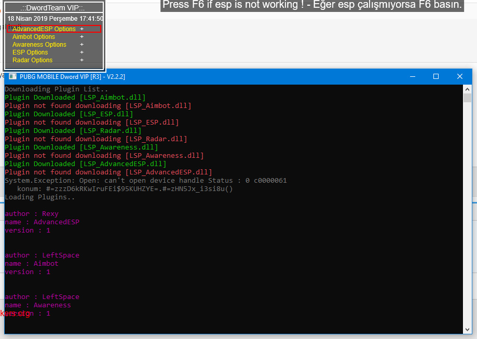Click the 'konum:' stack trace line
The height and width of the screenshot is (339, 477).
pyautogui.click(x=125, y=189)
